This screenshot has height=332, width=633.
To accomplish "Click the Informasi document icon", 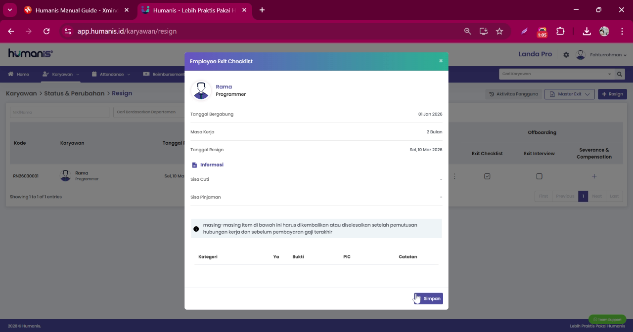I will click(194, 165).
